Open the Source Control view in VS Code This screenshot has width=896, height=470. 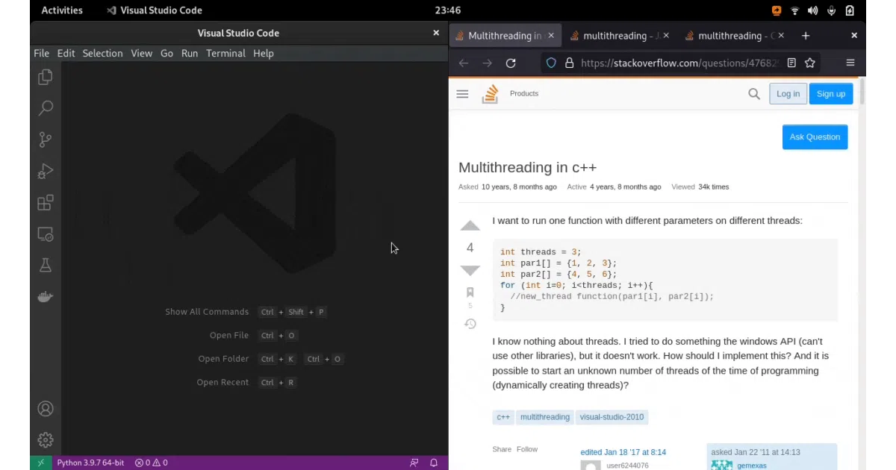(x=46, y=140)
